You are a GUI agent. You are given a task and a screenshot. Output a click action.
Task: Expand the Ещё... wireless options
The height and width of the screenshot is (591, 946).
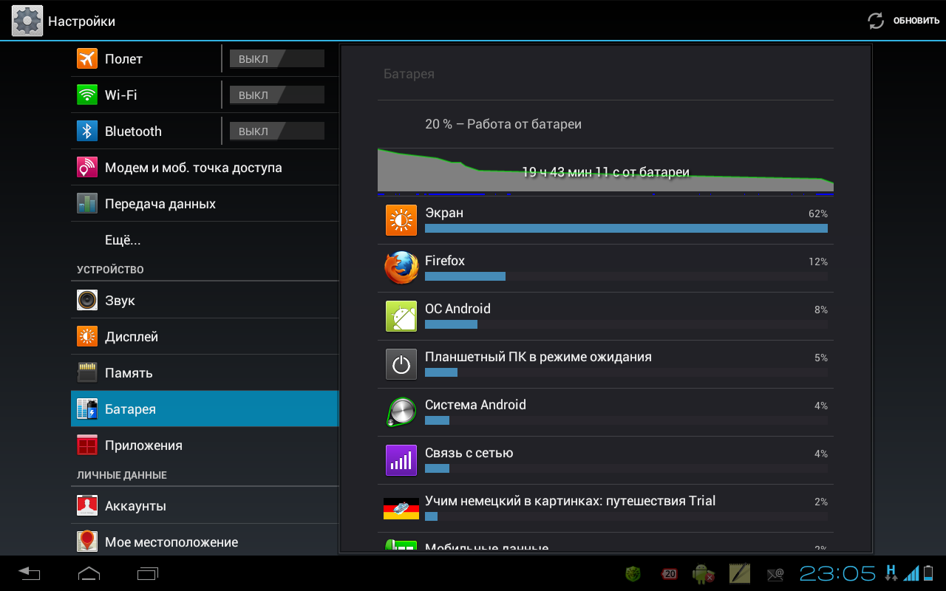click(x=205, y=239)
